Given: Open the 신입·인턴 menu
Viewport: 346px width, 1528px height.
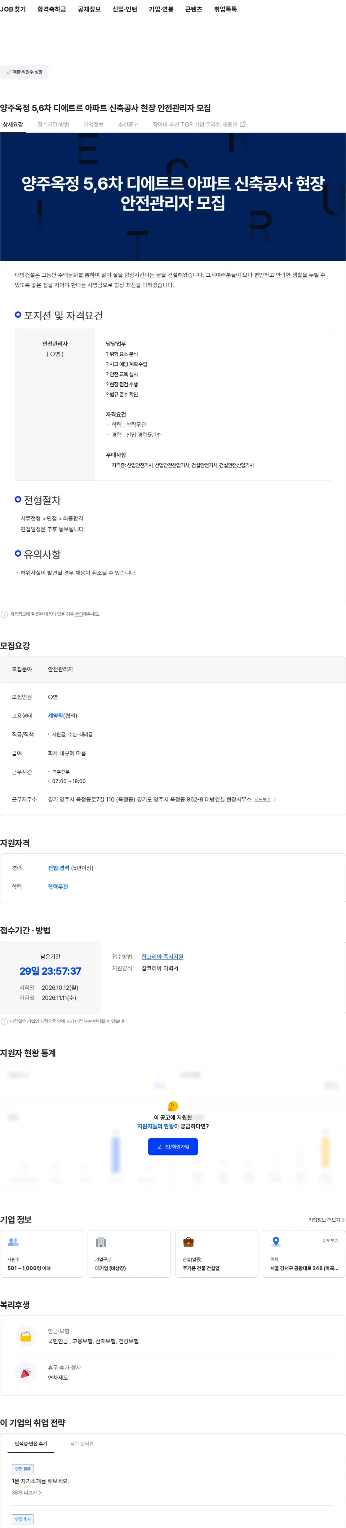Looking at the screenshot, I should coord(124,9).
